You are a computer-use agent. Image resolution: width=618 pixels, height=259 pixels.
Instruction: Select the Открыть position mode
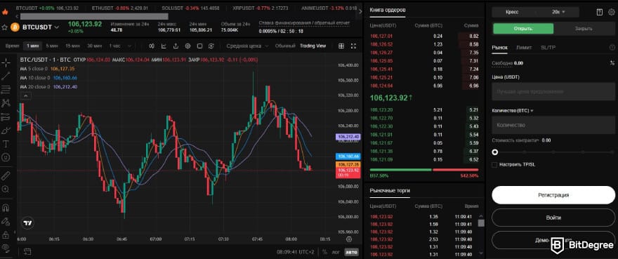pos(523,29)
